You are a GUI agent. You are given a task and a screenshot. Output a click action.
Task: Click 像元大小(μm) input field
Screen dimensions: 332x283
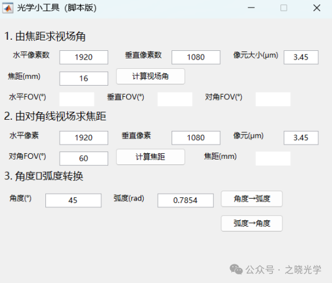(301, 57)
